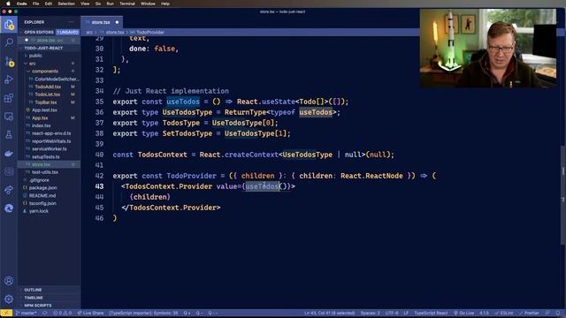Open the Run menu
Screen dimensions: 566x318
(110, 4)
